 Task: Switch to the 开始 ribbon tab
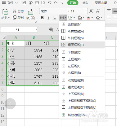[x=73, y=3]
